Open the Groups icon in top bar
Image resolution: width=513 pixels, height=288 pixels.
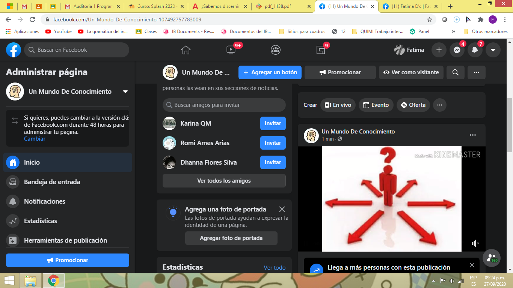(276, 50)
